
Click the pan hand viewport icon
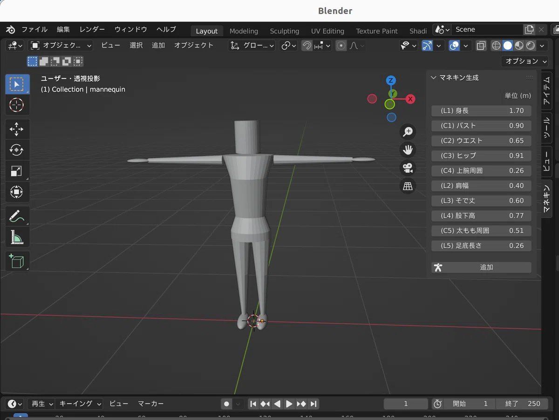(x=408, y=150)
